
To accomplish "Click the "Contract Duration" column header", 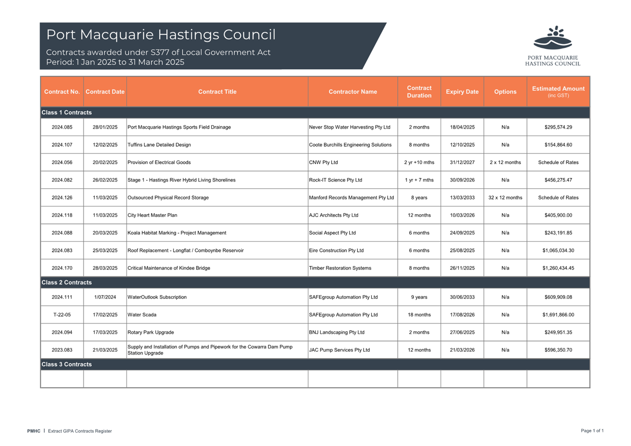I will point(419,91).
